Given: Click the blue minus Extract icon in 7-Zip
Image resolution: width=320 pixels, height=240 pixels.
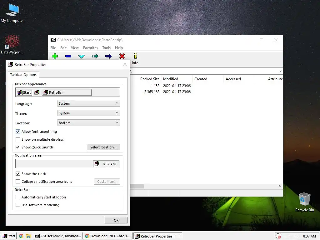Looking at the screenshot, I should 68,56.
